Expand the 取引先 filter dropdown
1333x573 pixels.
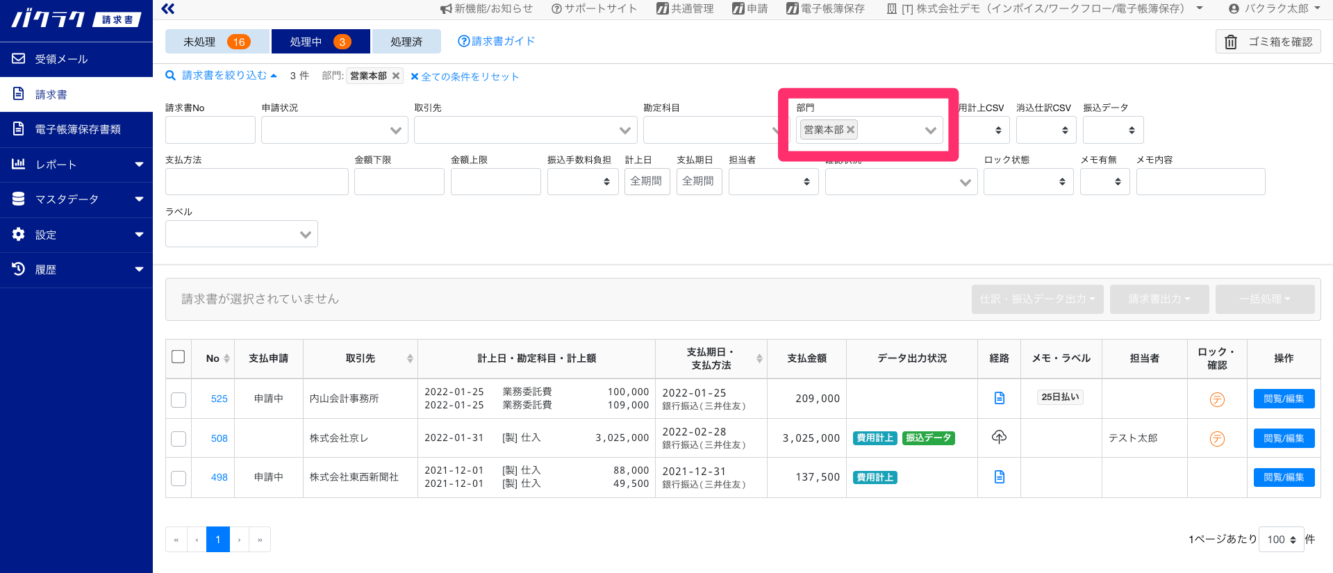click(x=624, y=131)
